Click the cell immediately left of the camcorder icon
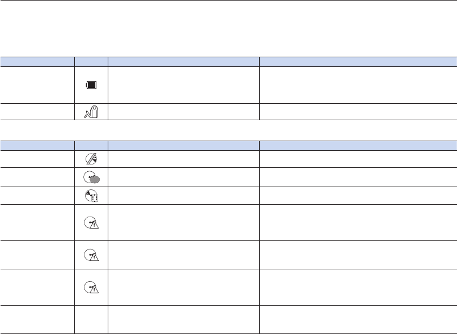 tap(37, 112)
